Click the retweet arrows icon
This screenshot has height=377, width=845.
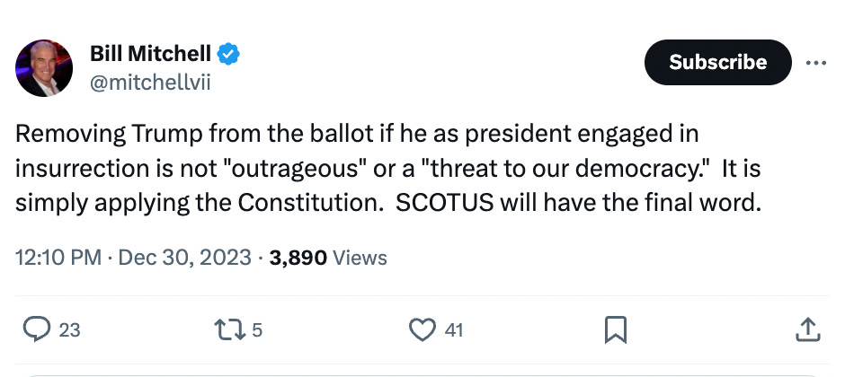tap(230, 329)
